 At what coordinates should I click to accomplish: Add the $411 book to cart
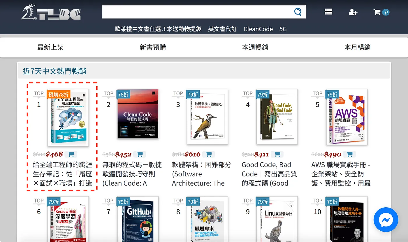(277, 154)
